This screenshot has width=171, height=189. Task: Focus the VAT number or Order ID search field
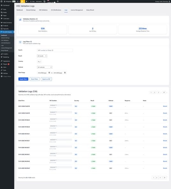point(55,50)
